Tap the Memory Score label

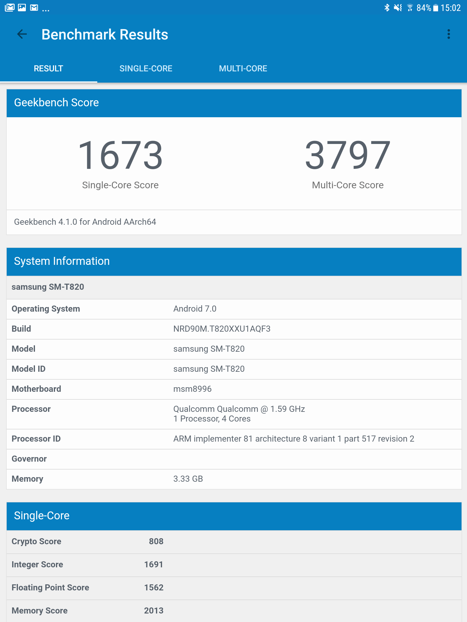point(40,611)
